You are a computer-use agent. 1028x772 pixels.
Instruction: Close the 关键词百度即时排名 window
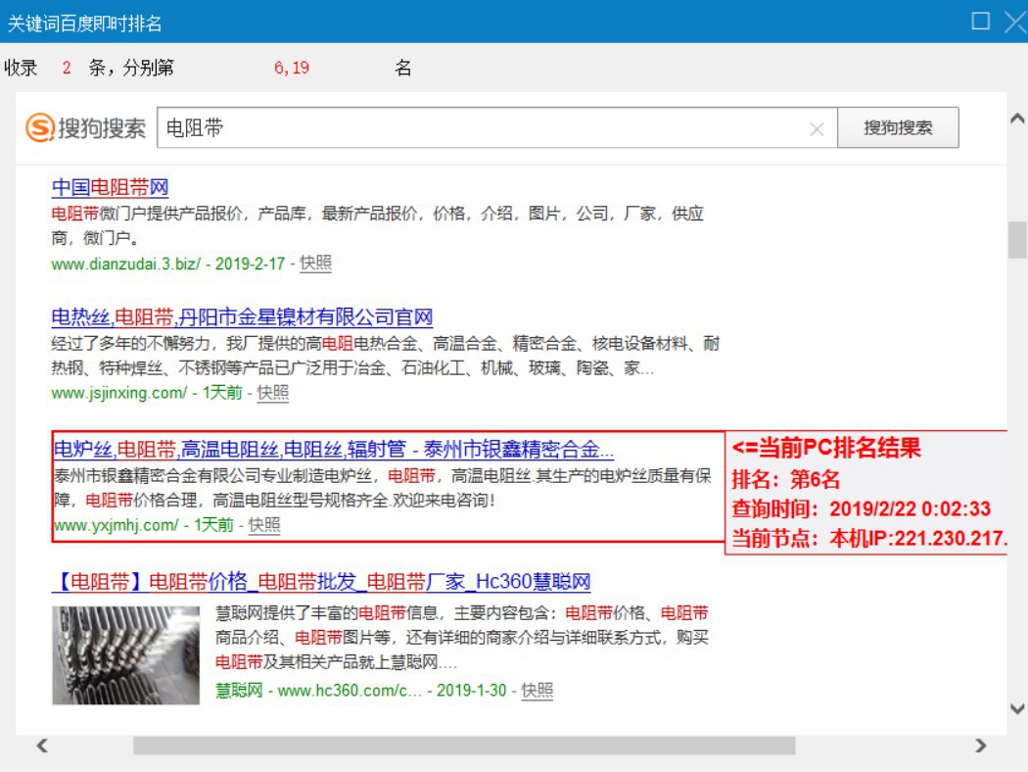(x=1015, y=22)
